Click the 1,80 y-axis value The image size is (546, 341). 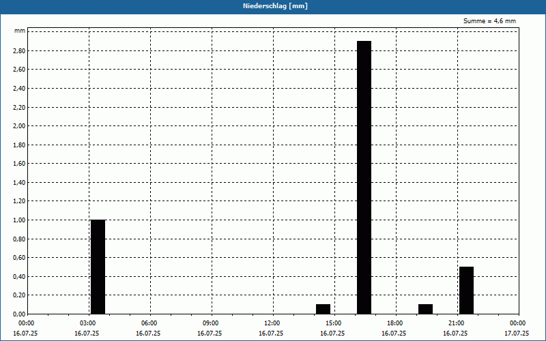[19, 145]
